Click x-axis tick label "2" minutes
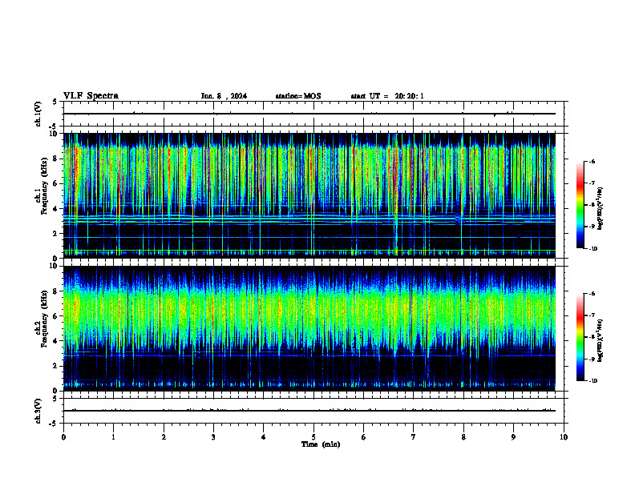 (x=164, y=437)
